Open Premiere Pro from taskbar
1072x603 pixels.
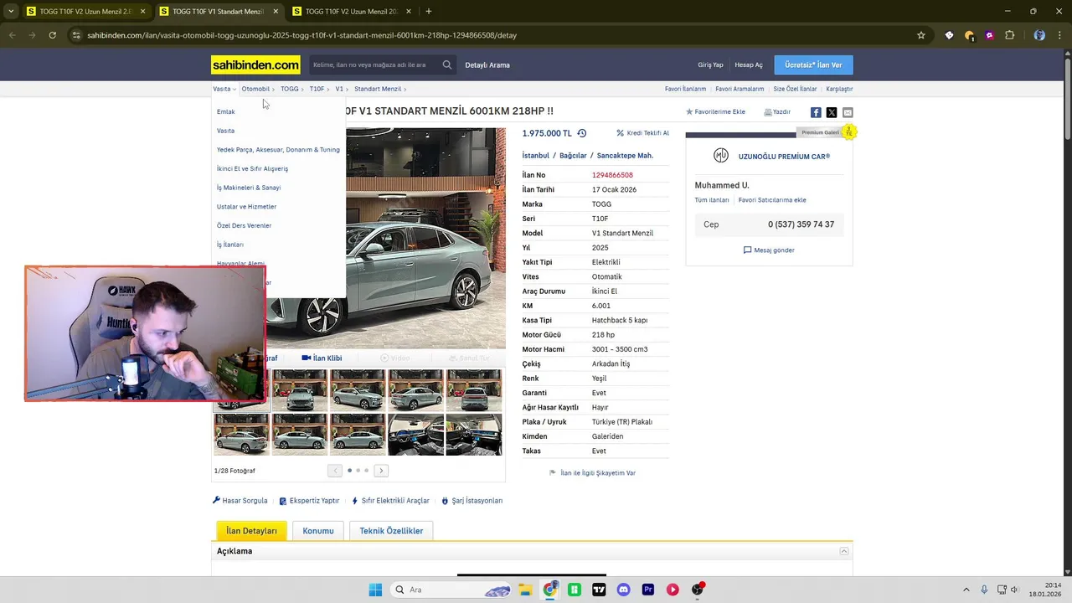click(x=648, y=590)
